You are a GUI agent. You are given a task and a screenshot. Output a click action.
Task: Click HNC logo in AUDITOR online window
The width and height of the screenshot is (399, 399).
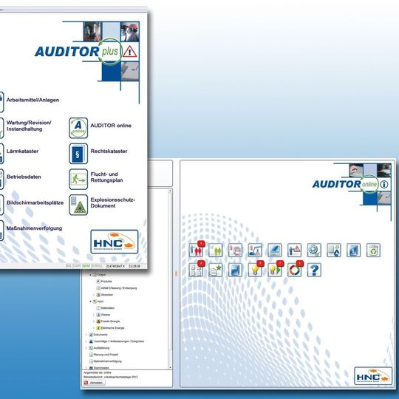(373, 376)
